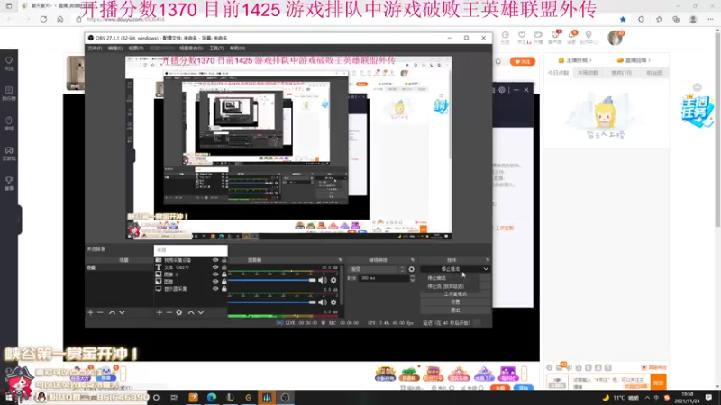Image resolution: width=721 pixels, height=405 pixels.
Task: Toggle lock on 视频采集设备 source
Action: [224, 260]
